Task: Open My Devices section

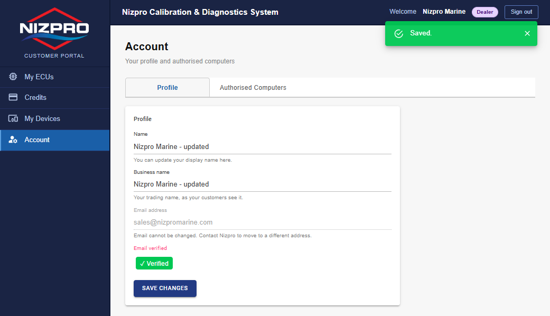Action: pos(55,118)
